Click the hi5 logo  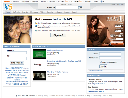(8, 7)
